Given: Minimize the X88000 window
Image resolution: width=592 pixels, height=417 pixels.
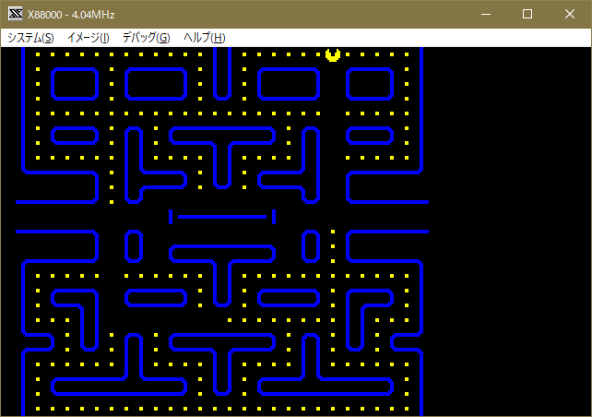Looking at the screenshot, I should click(486, 15).
